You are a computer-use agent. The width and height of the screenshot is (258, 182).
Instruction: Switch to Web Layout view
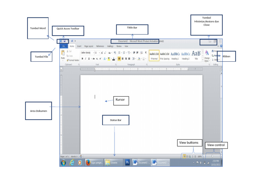click(190, 157)
